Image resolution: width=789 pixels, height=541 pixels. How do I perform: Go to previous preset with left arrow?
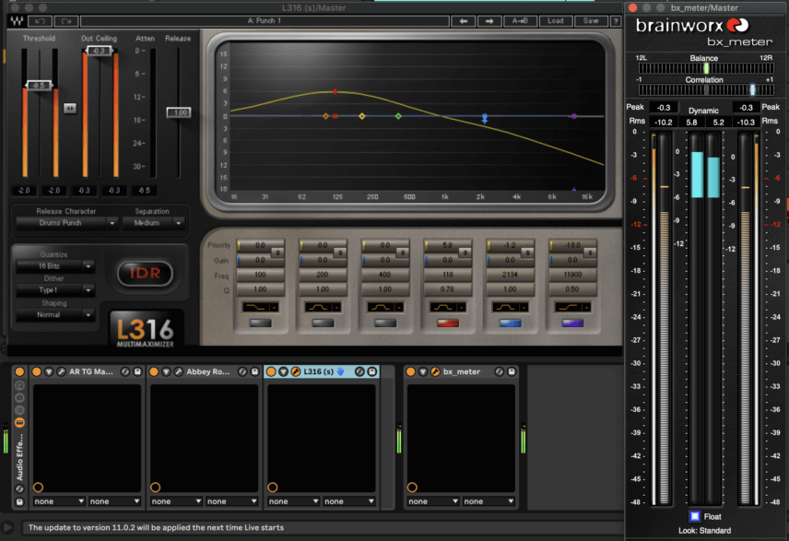click(463, 21)
